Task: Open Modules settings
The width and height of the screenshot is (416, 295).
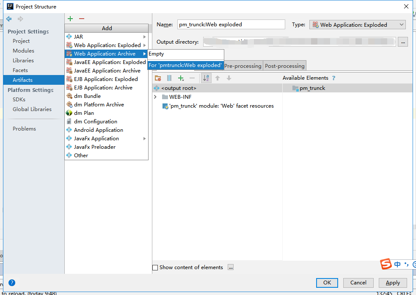Action: point(23,51)
